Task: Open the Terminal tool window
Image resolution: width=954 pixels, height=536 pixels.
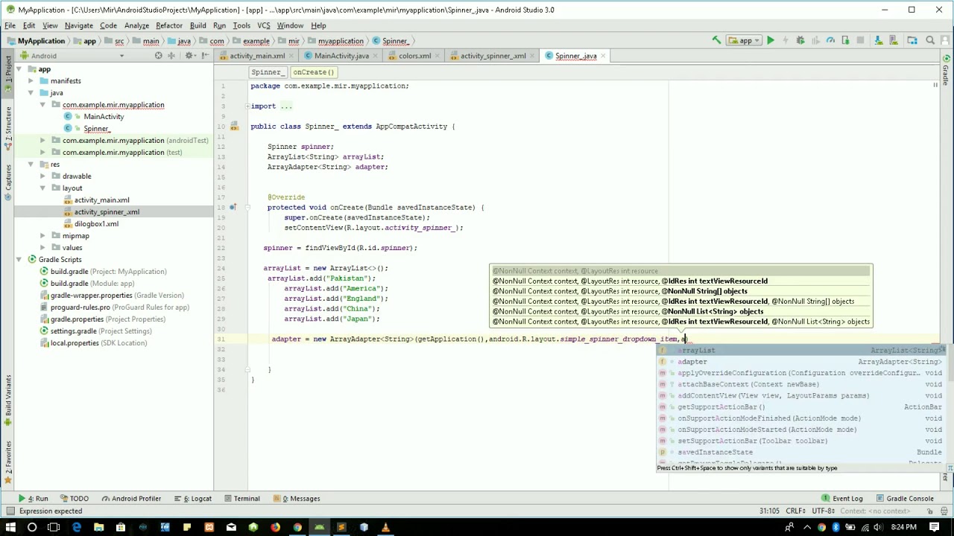Action: (x=241, y=499)
